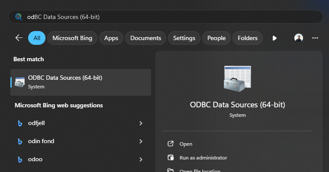Click the Open file location folder icon
Image resolution: width=329 pixels, height=172 pixels.
coord(171,170)
